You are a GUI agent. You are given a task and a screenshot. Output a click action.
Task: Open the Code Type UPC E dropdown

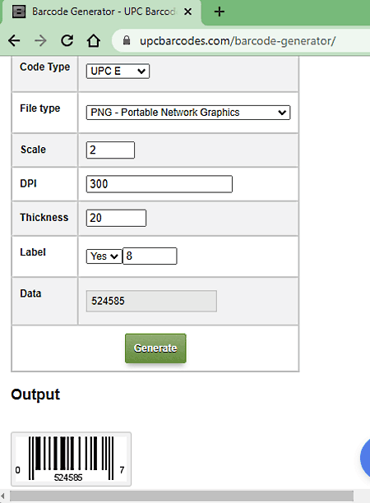118,71
